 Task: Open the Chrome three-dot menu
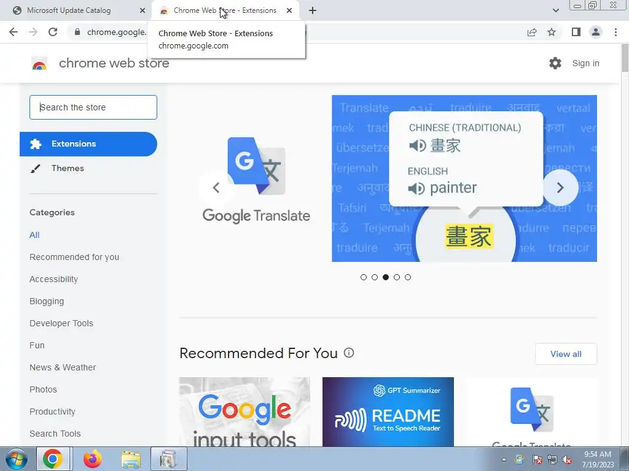click(615, 32)
